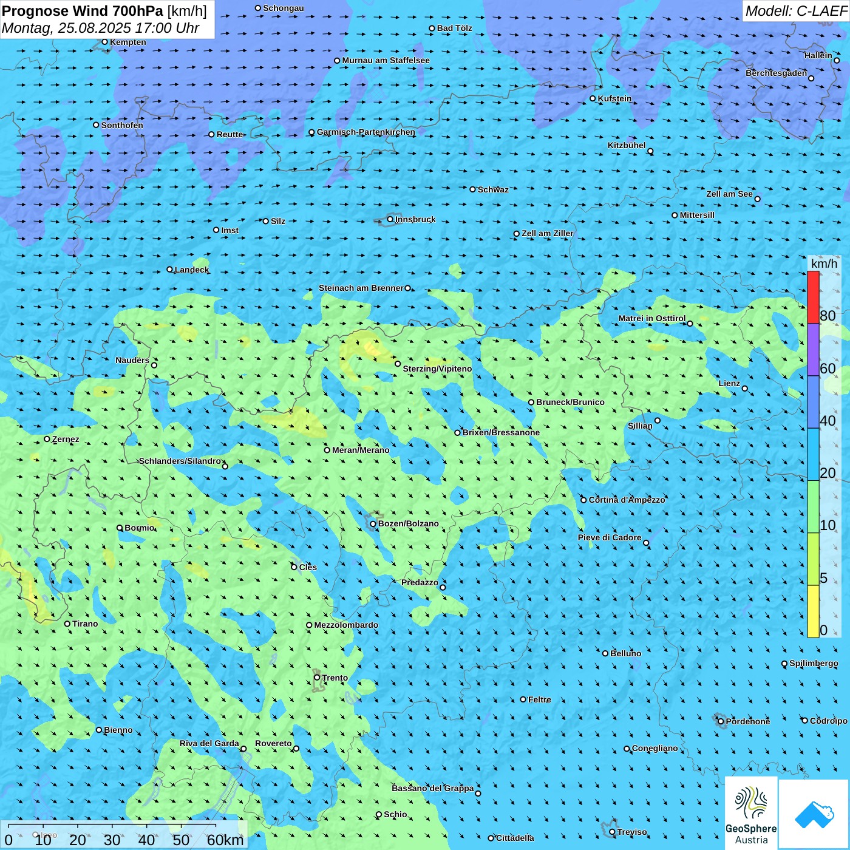Click the 'Brixen/Bressanone' label
Screen dimensions: 850x850
[501, 432]
